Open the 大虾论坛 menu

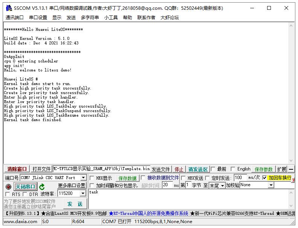[170, 17]
